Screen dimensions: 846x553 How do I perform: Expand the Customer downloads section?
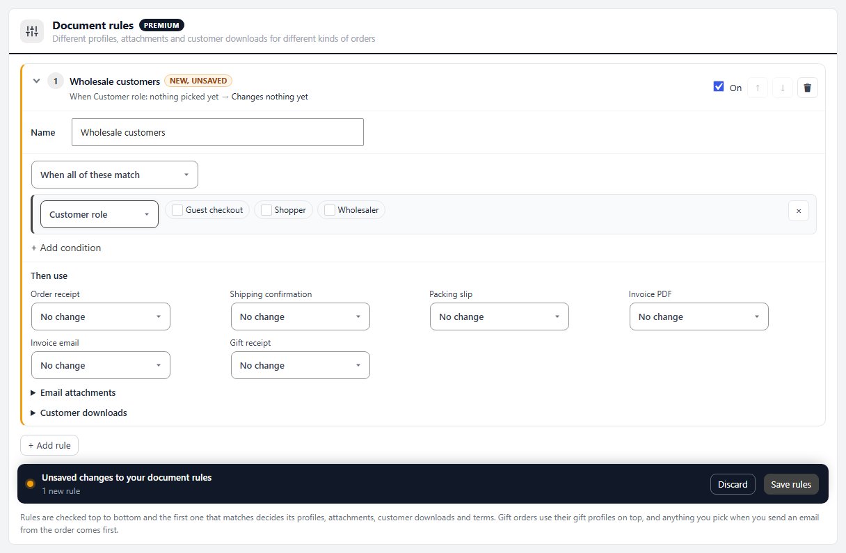pyautogui.click(x=79, y=412)
